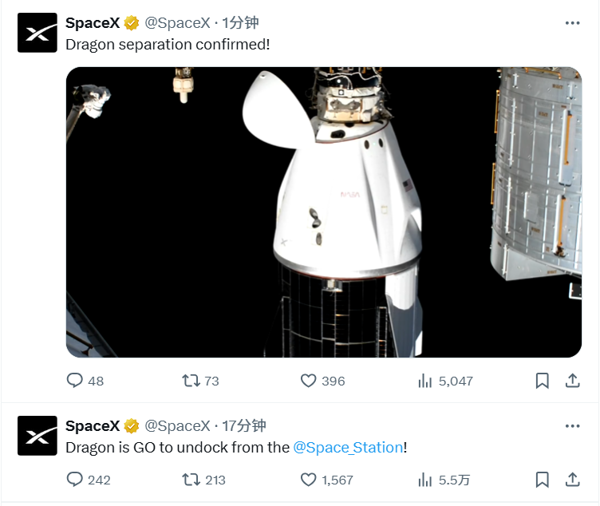Like the Dragon separation confirmed tweet
This screenshot has height=506, width=600.
click(x=309, y=381)
